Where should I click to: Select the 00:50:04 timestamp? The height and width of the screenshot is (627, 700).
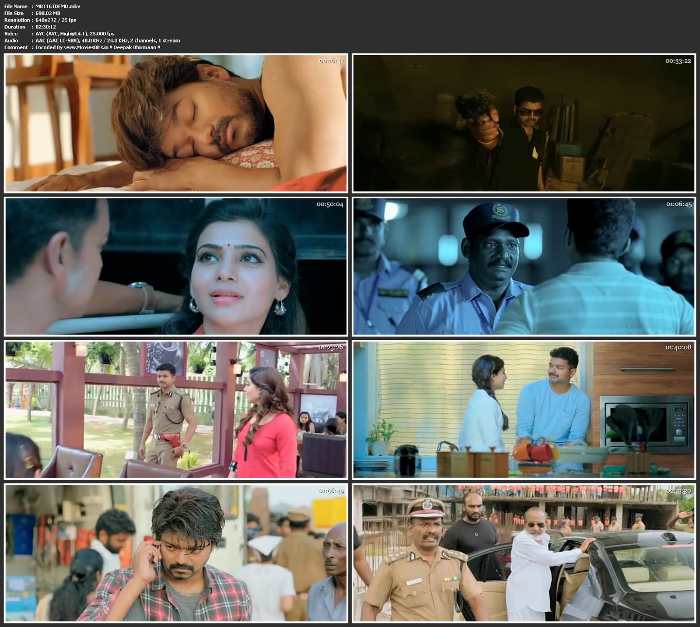(x=330, y=204)
